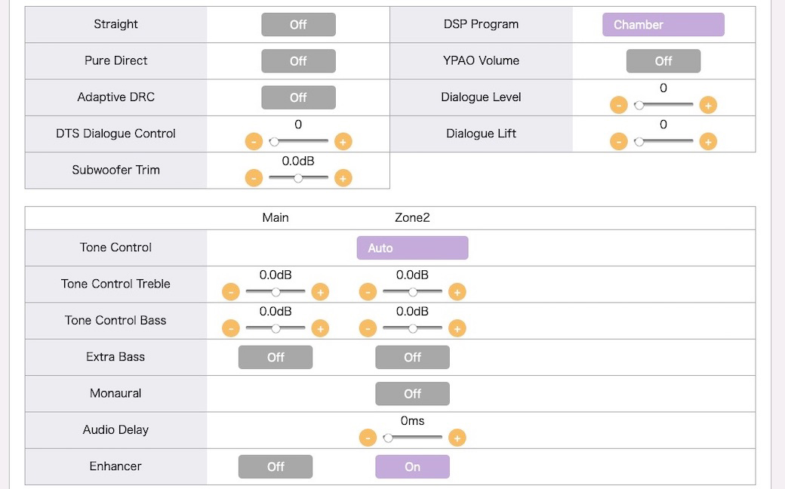Click the Main column header
The width and height of the screenshot is (785, 489).
pyautogui.click(x=276, y=218)
